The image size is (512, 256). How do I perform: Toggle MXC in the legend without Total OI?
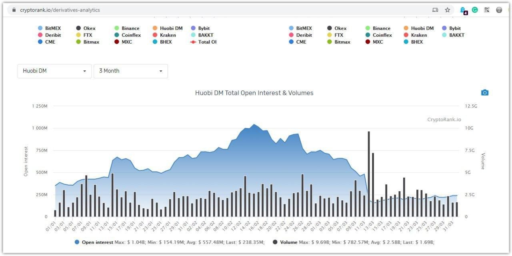374,42
